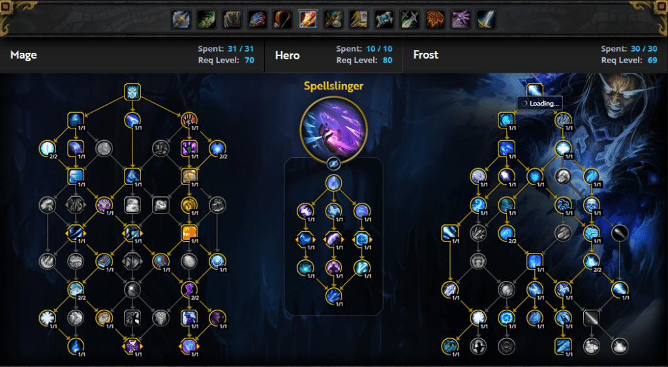Choose the Druid claw class icon

point(232,20)
